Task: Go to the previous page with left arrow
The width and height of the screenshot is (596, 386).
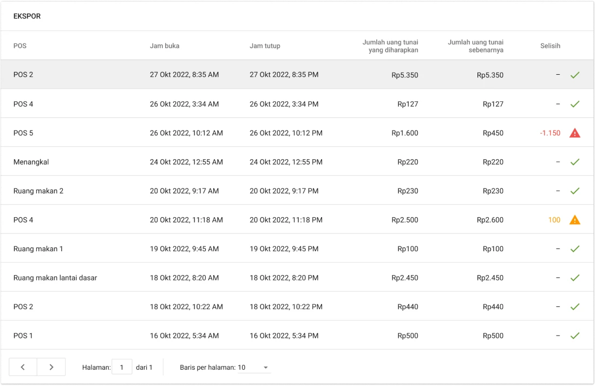Action: [x=23, y=367]
